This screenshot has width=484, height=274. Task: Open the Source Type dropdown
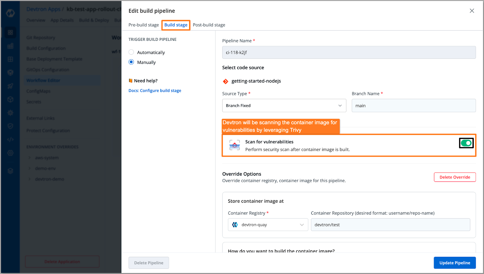click(284, 106)
